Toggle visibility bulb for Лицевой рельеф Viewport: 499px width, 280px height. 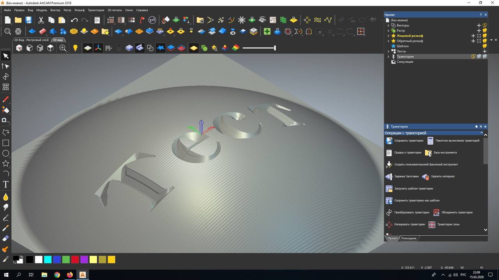(485, 36)
